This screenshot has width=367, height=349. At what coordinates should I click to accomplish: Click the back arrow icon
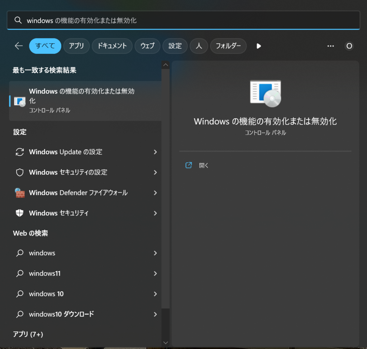coord(19,46)
